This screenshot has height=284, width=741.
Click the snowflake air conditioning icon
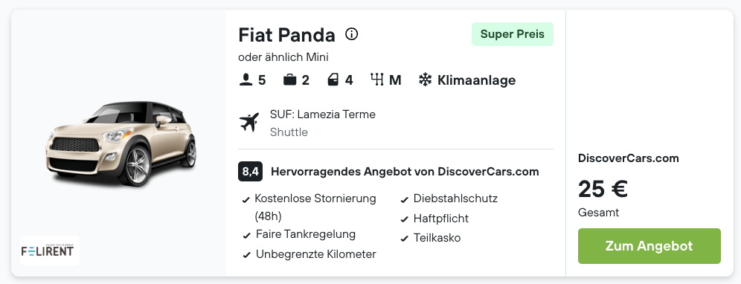pos(426,80)
